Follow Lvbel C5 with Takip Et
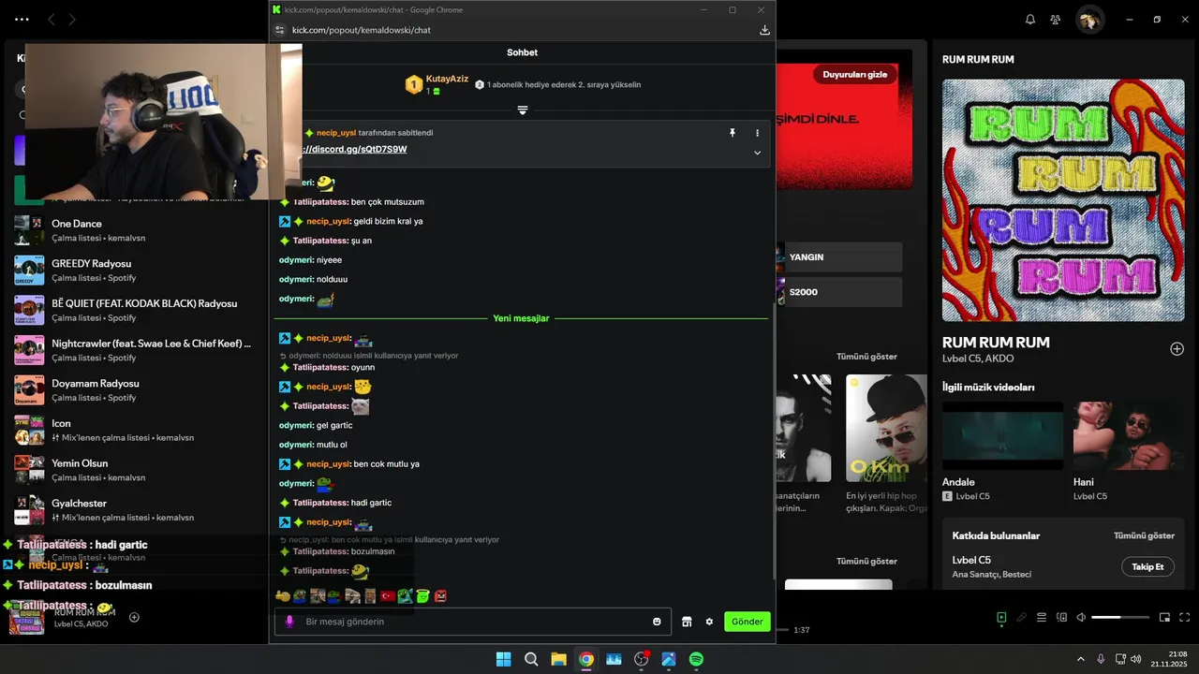Screen dimensions: 1199x674 [x=1147, y=566]
